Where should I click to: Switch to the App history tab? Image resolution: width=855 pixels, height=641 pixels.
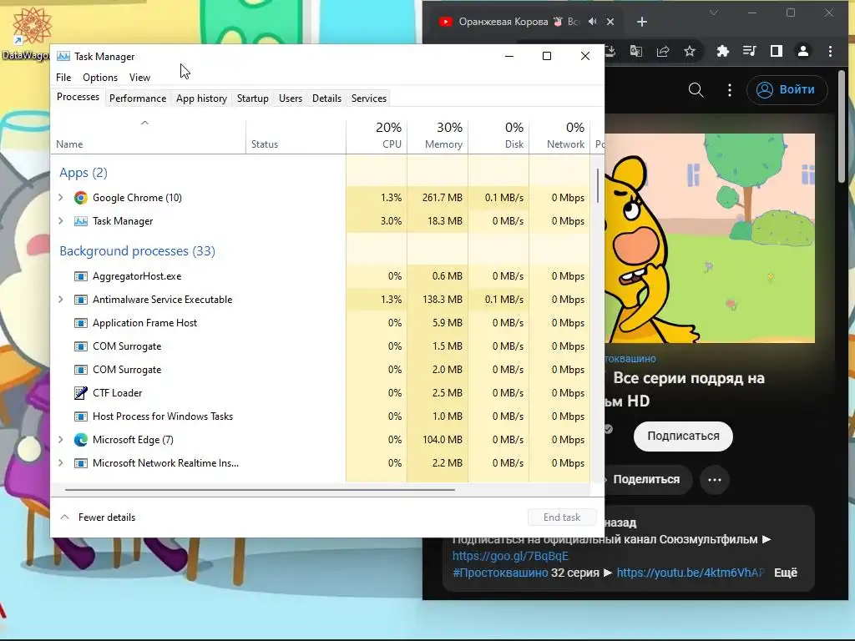coord(201,98)
